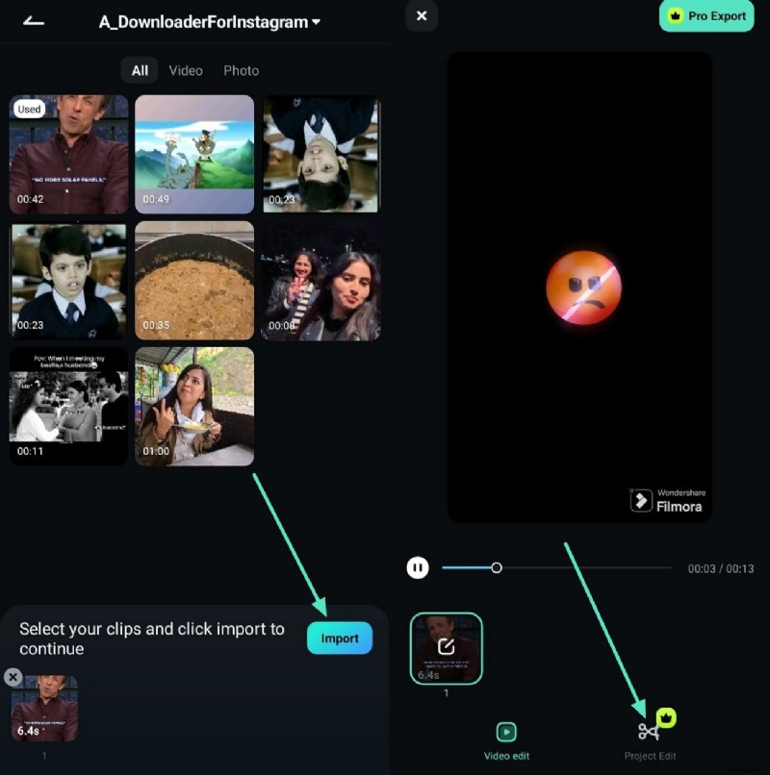Tap the Video edit play icon
The width and height of the screenshot is (770, 775).
506,731
